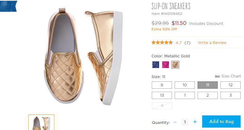This screenshot has height=130, width=244.
Task: Click the star rating icons
Action: coord(162,43)
